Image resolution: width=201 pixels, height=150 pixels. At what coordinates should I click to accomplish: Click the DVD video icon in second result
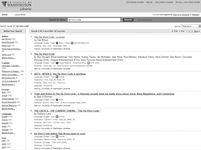[89, 62]
